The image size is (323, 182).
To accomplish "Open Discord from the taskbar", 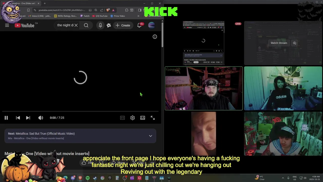I will click(x=73, y=178).
